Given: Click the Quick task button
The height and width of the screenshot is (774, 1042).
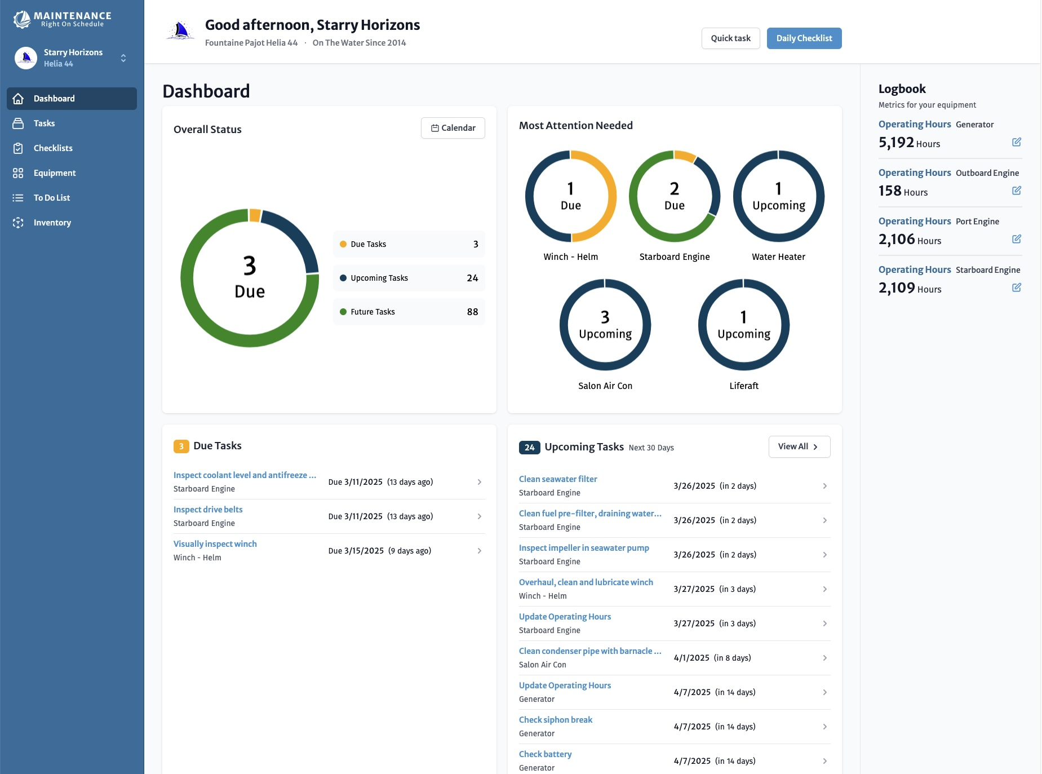Looking at the screenshot, I should point(730,38).
